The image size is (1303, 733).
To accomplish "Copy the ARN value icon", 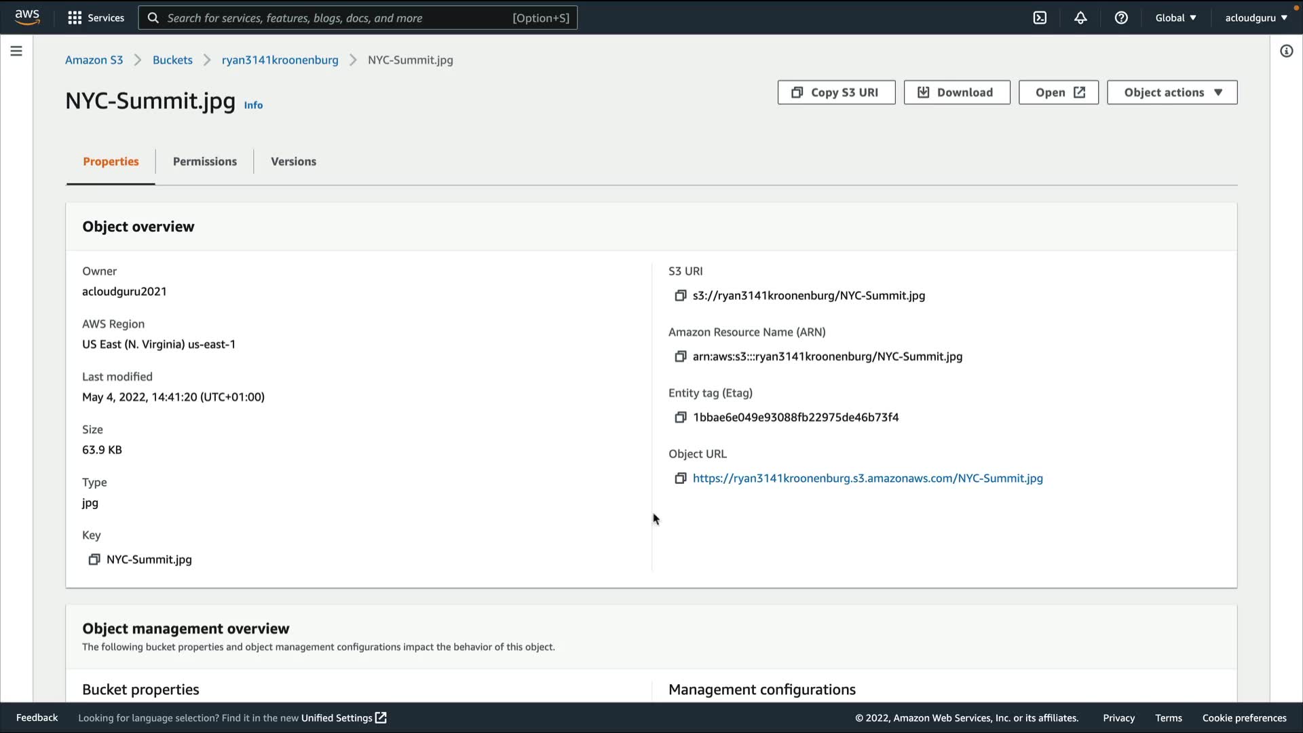I will (680, 356).
